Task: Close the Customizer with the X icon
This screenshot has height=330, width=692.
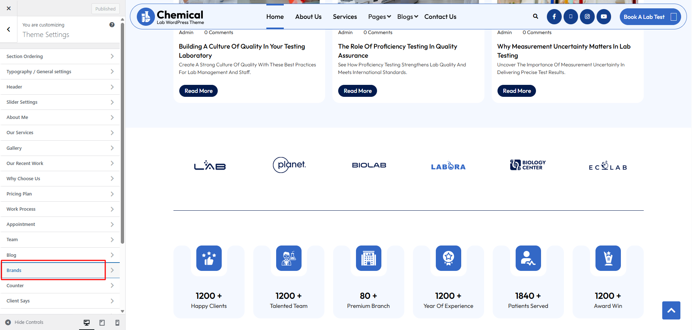Action: pos(9,8)
